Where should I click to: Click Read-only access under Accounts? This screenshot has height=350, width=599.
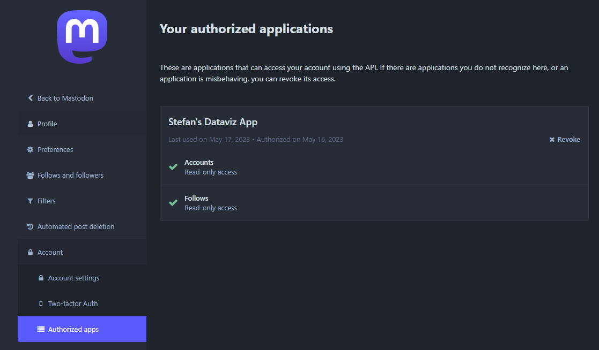pyautogui.click(x=211, y=172)
